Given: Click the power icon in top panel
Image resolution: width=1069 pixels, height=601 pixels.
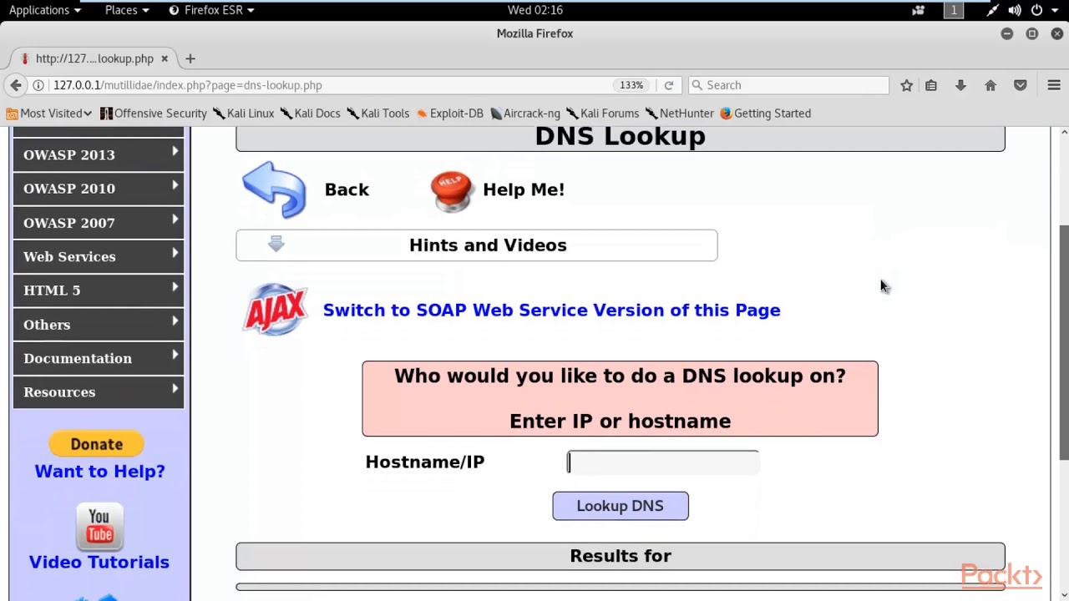Looking at the screenshot, I should tap(1036, 10).
